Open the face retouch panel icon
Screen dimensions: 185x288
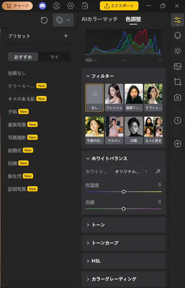[178, 35]
